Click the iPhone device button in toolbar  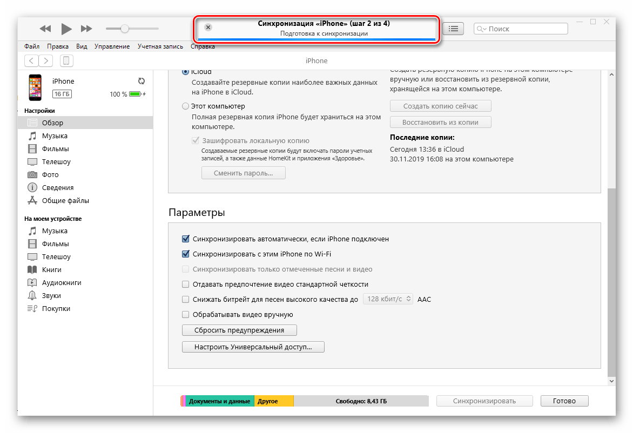pyautogui.click(x=66, y=60)
